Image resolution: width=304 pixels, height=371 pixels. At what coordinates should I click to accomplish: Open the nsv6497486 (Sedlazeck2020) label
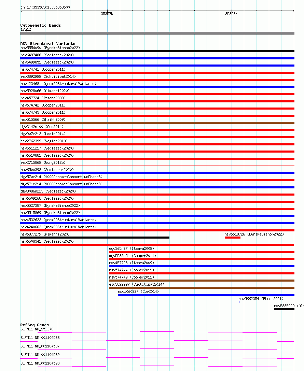coord(47,55)
